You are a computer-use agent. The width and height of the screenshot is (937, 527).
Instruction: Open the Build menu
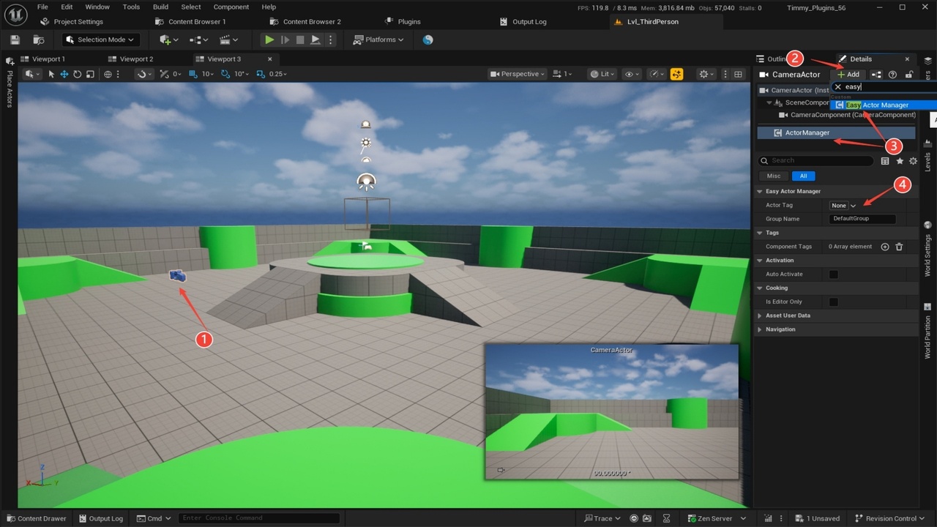160,7
